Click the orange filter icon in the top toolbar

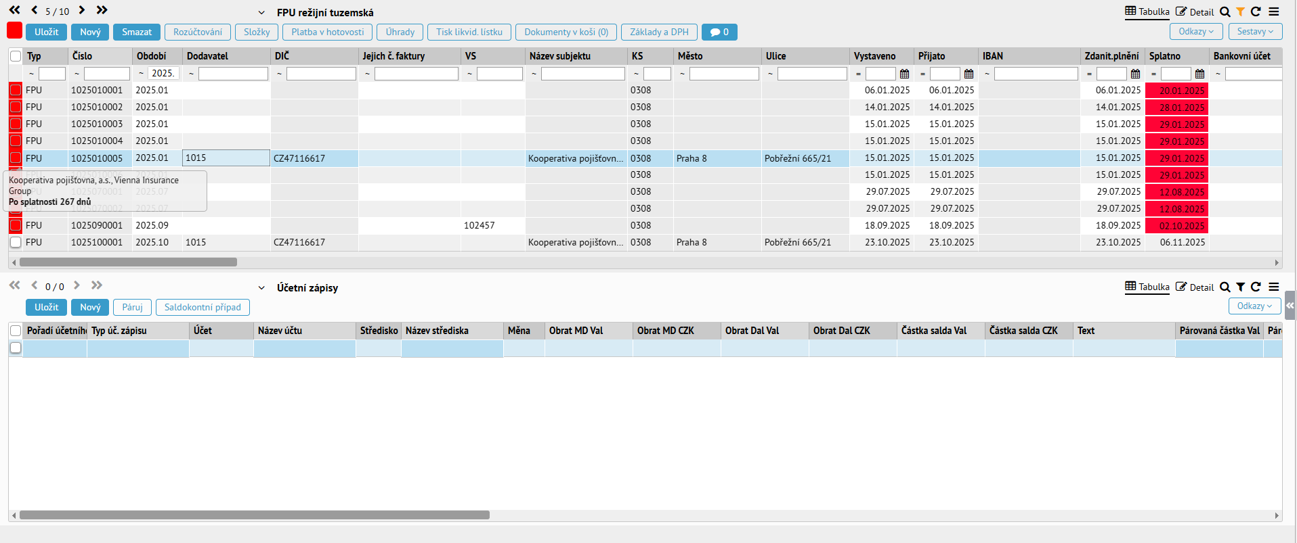coord(1240,12)
